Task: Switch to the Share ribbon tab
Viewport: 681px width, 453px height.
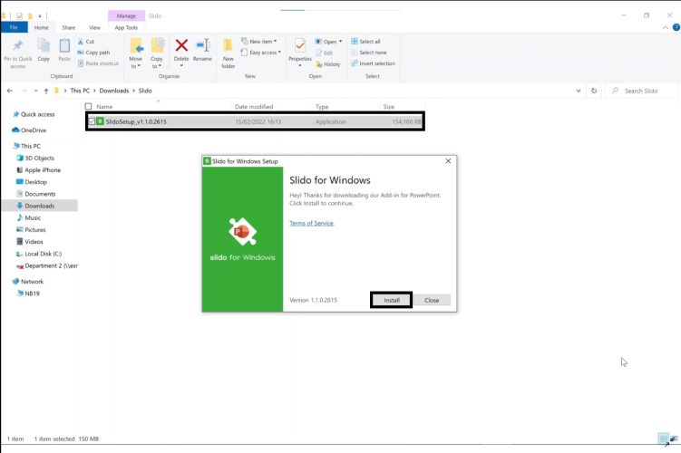Action: click(x=69, y=27)
